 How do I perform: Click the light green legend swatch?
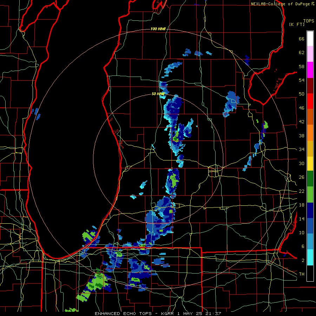pyautogui.click(x=310, y=195)
